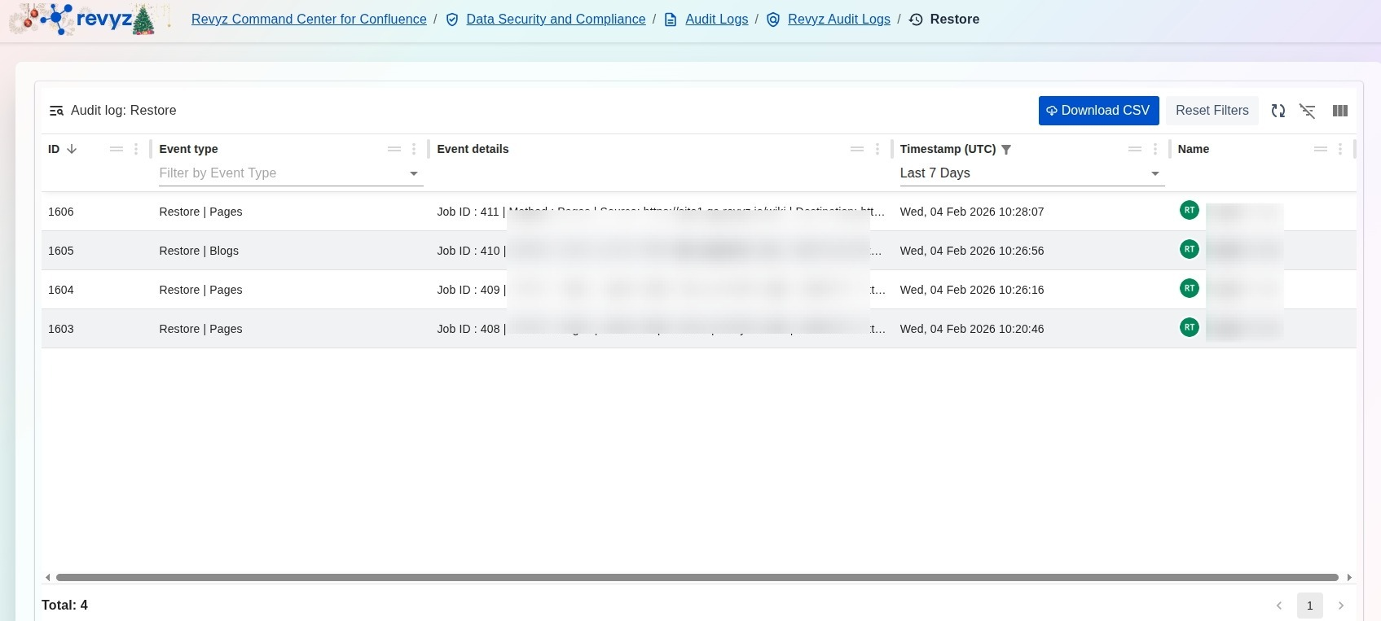
Task: Click the clear filters strikethrough icon
Action: (1308, 111)
